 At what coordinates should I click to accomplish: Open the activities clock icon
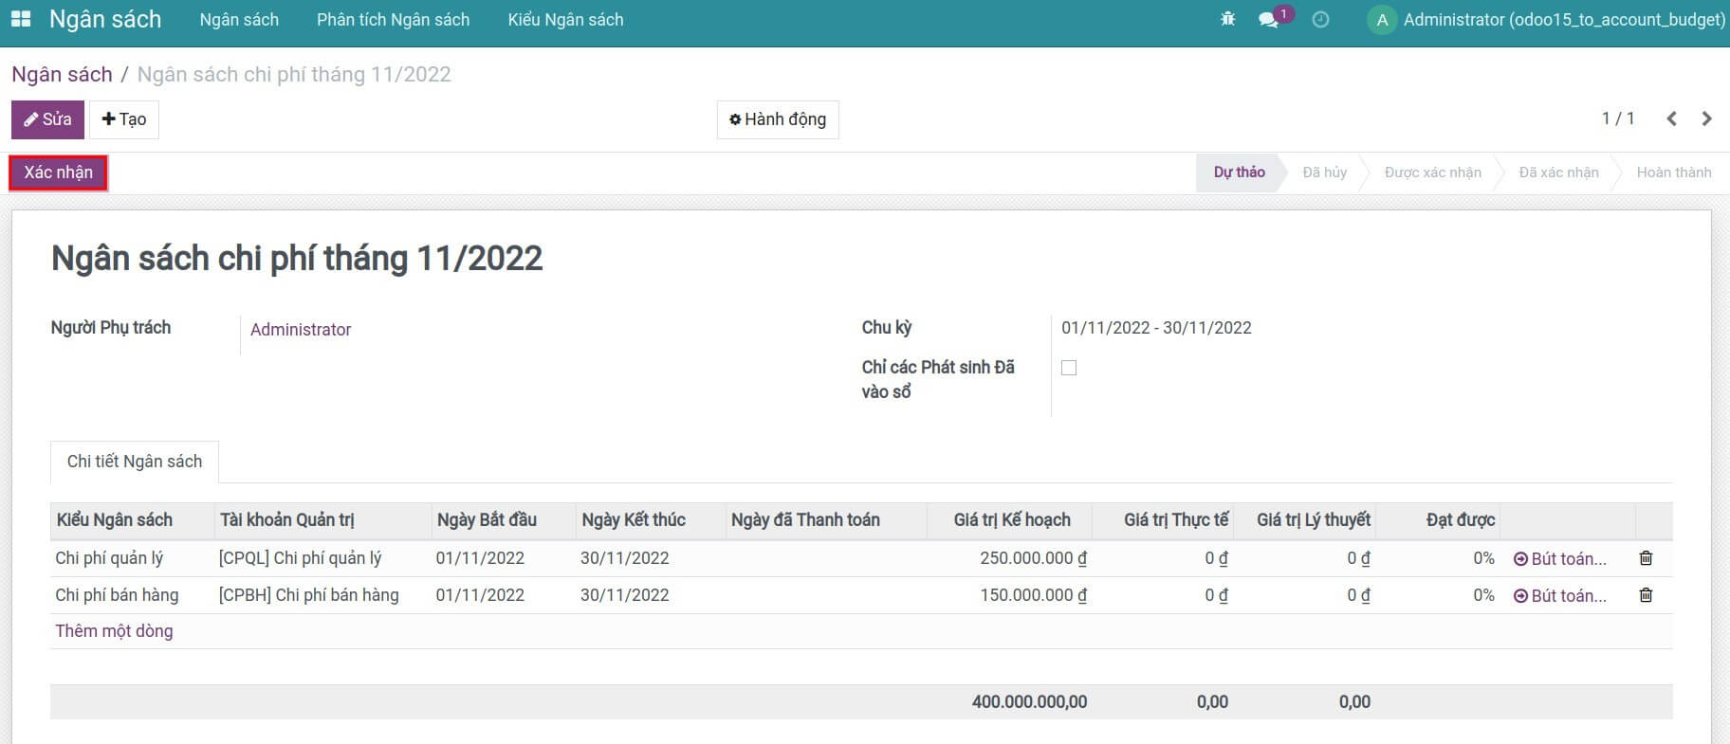(1320, 19)
